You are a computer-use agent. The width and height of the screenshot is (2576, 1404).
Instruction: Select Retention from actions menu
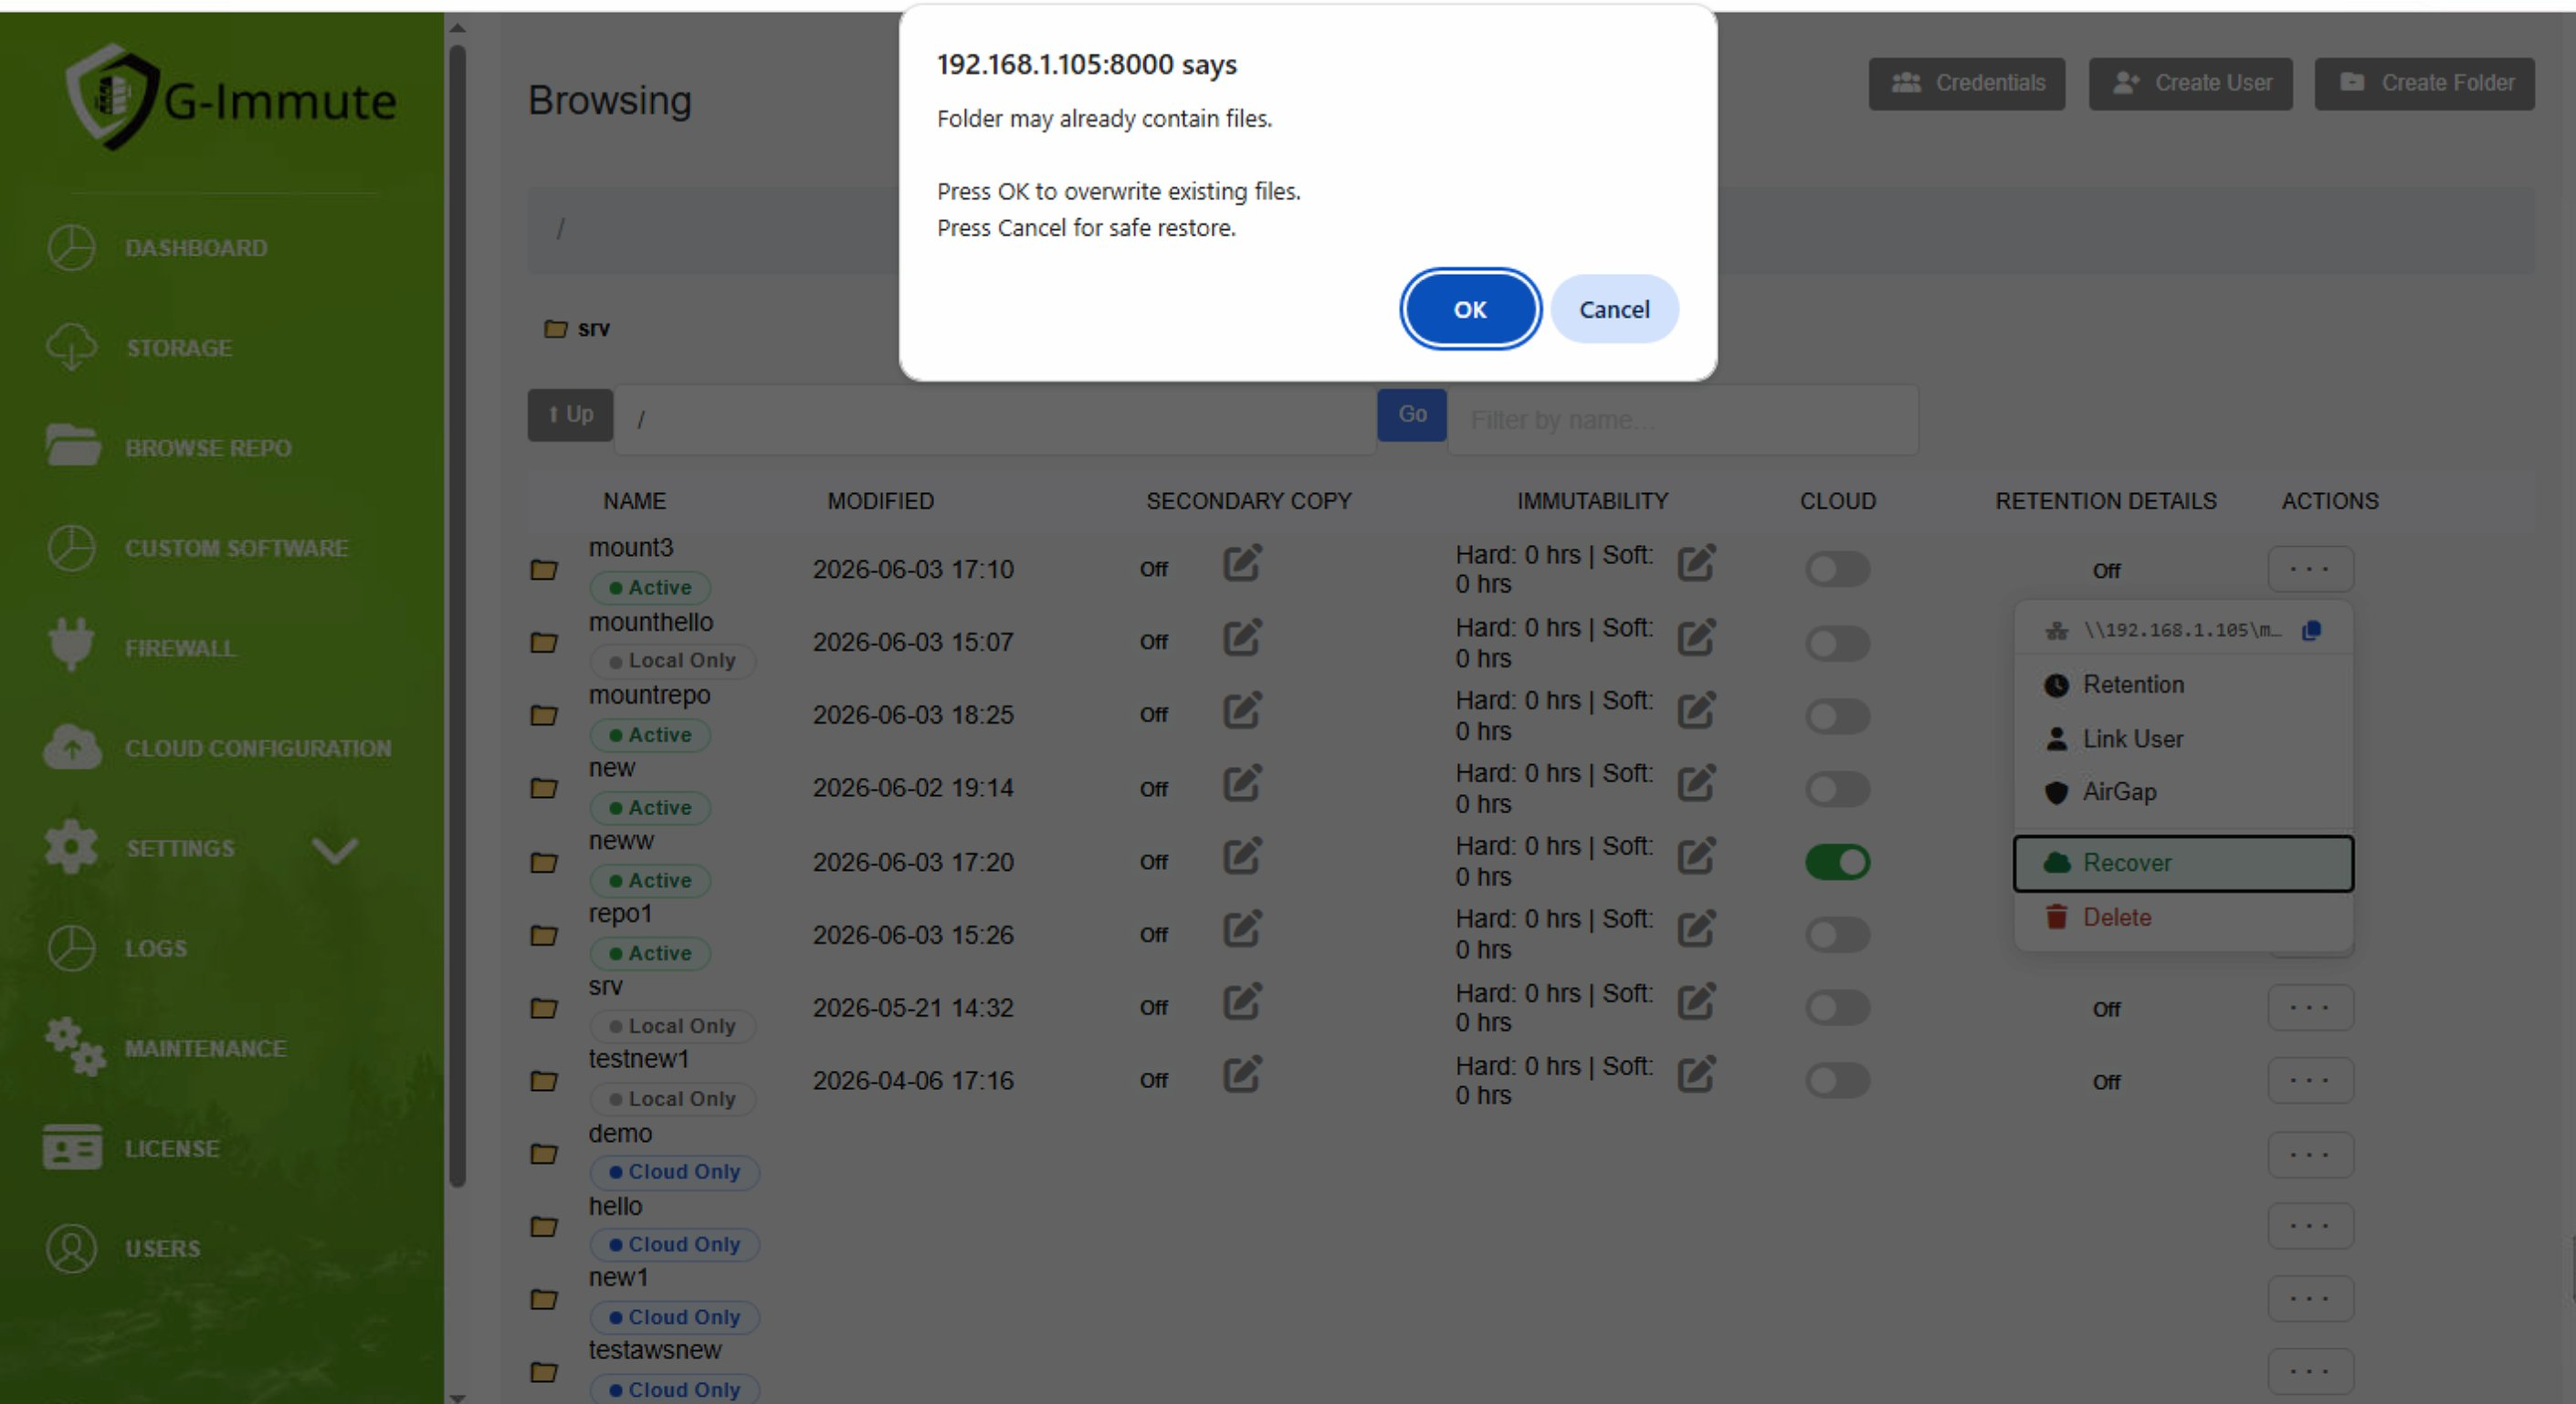point(2183,685)
